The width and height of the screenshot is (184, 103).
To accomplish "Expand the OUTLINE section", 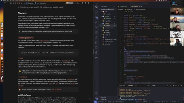I will coord(103,97).
